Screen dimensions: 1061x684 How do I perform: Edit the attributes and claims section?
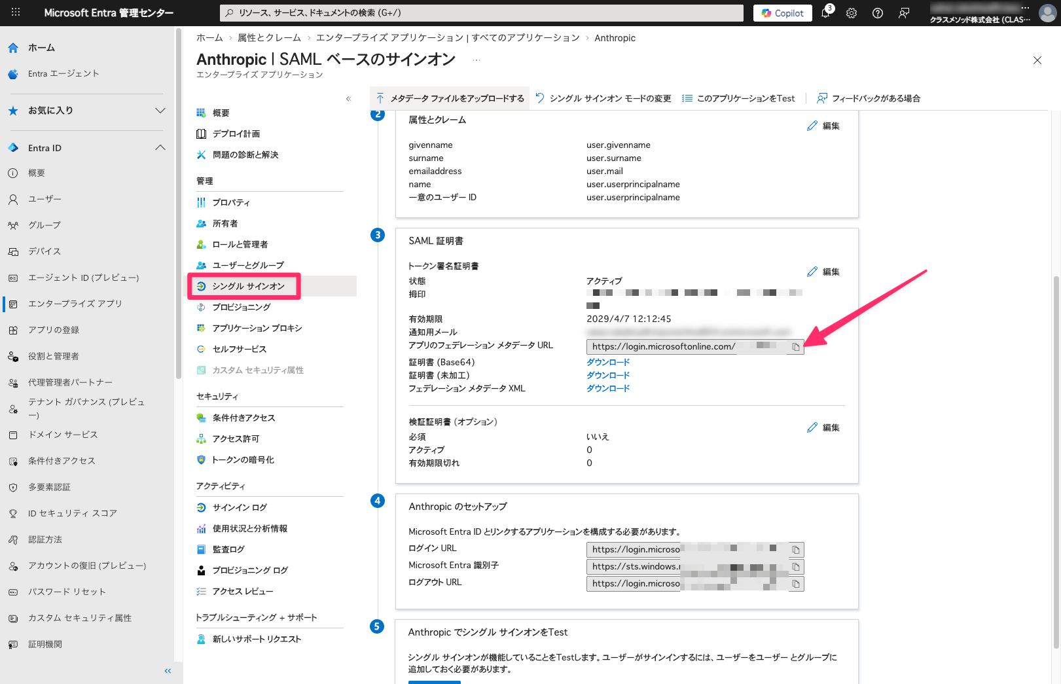823,126
